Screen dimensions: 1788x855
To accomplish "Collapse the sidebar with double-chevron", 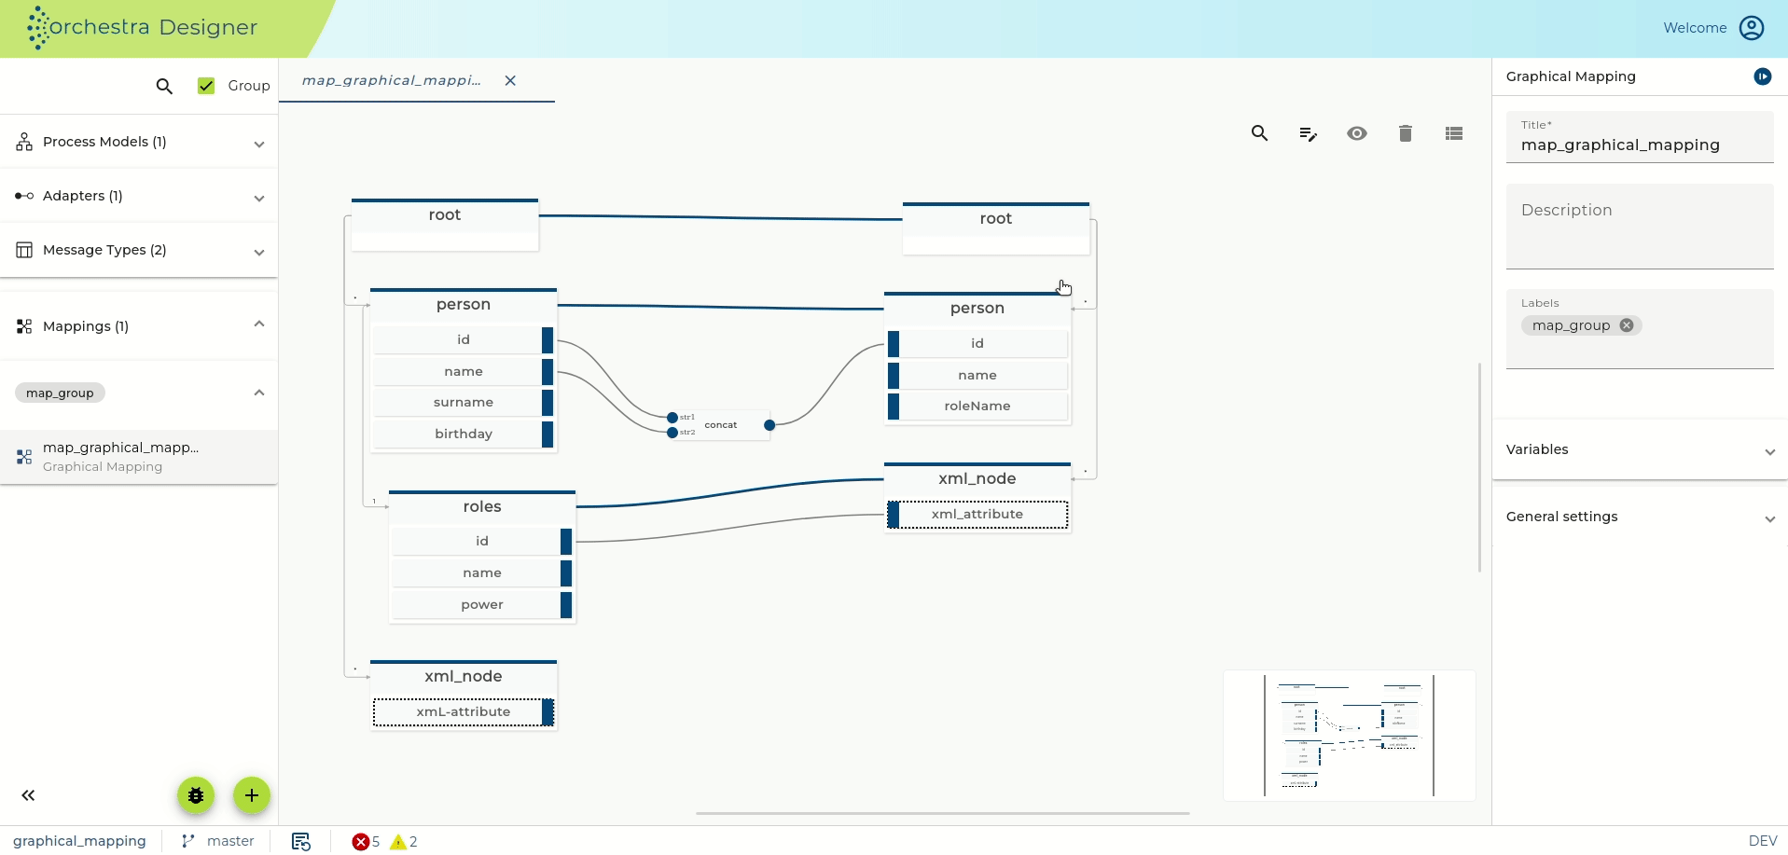I will pos(28,795).
